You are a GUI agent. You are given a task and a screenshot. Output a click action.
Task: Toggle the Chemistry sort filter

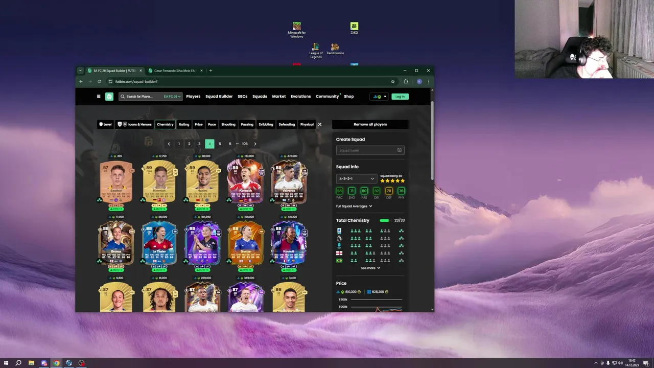(x=165, y=124)
